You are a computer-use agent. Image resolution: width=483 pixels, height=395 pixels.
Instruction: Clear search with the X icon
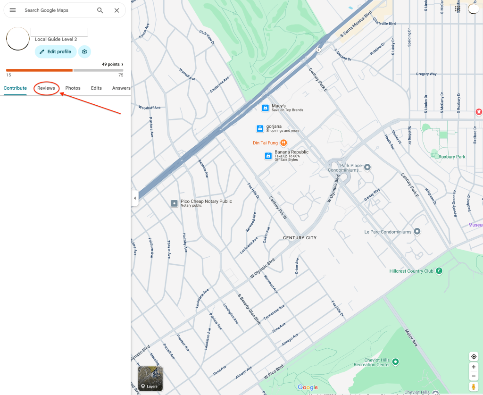point(117,10)
